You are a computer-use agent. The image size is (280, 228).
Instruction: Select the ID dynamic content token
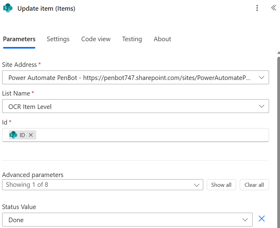point(22,135)
